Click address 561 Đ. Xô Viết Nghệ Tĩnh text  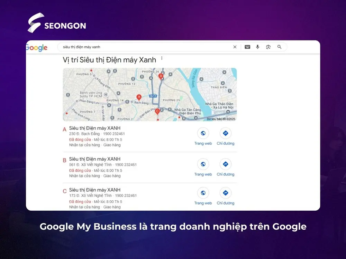click(x=90, y=164)
